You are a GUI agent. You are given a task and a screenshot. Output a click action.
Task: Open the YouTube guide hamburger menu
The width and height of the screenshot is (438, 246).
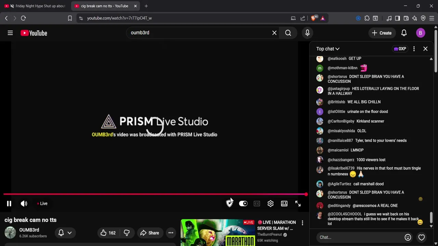click(10, 33)
